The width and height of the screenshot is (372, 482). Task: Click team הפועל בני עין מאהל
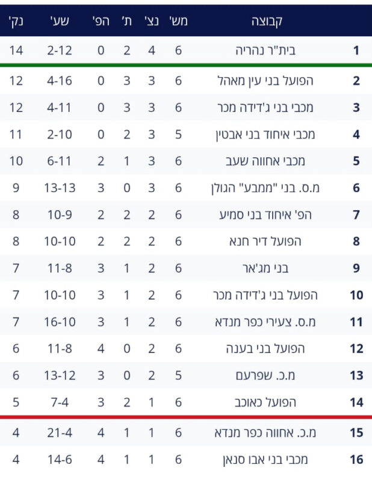click(265, 80)
